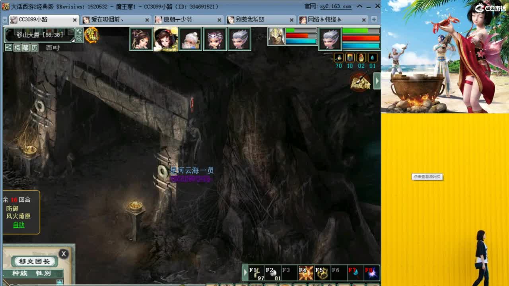Expand the right-side panel arrow
This screenshot has width=509, height=286.
[377, 82]
